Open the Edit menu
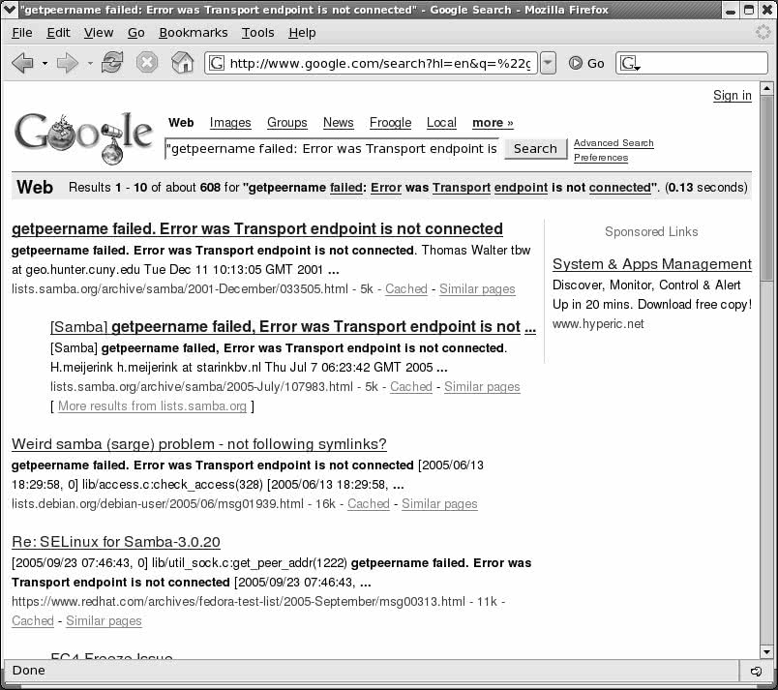 [58, 33]
